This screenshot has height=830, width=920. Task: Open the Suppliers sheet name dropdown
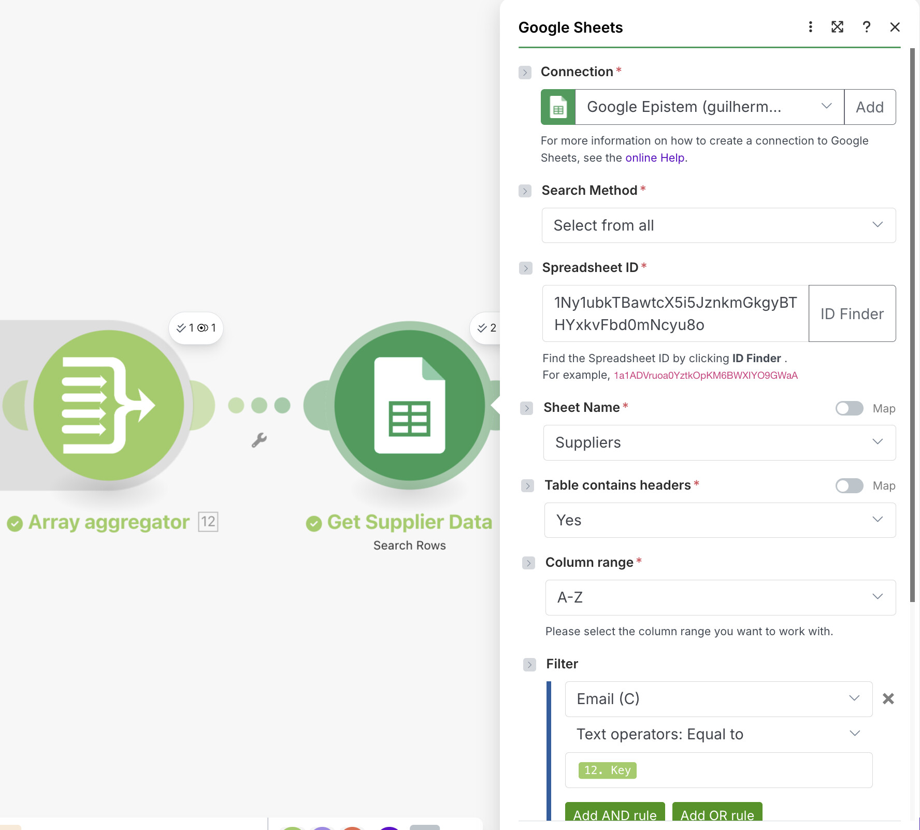720,442
